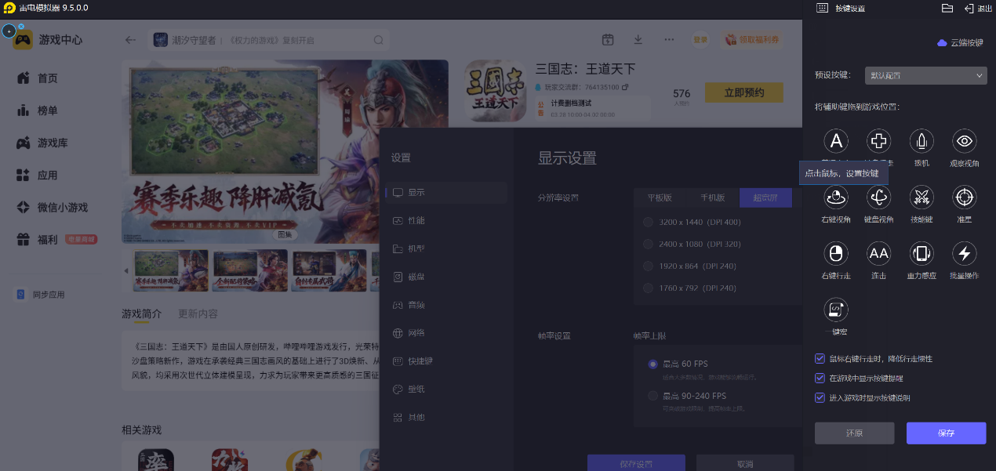Viewport: 996px width, 471px height.
Task: Open the 性能 settings section
Action: (x=416, y=221)
